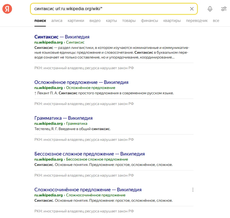
Task: Open the финансы tab
Action: point(149,21)
